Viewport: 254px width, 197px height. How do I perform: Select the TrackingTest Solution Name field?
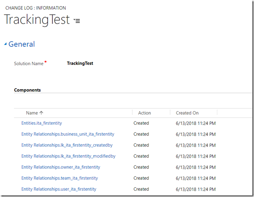80,63
